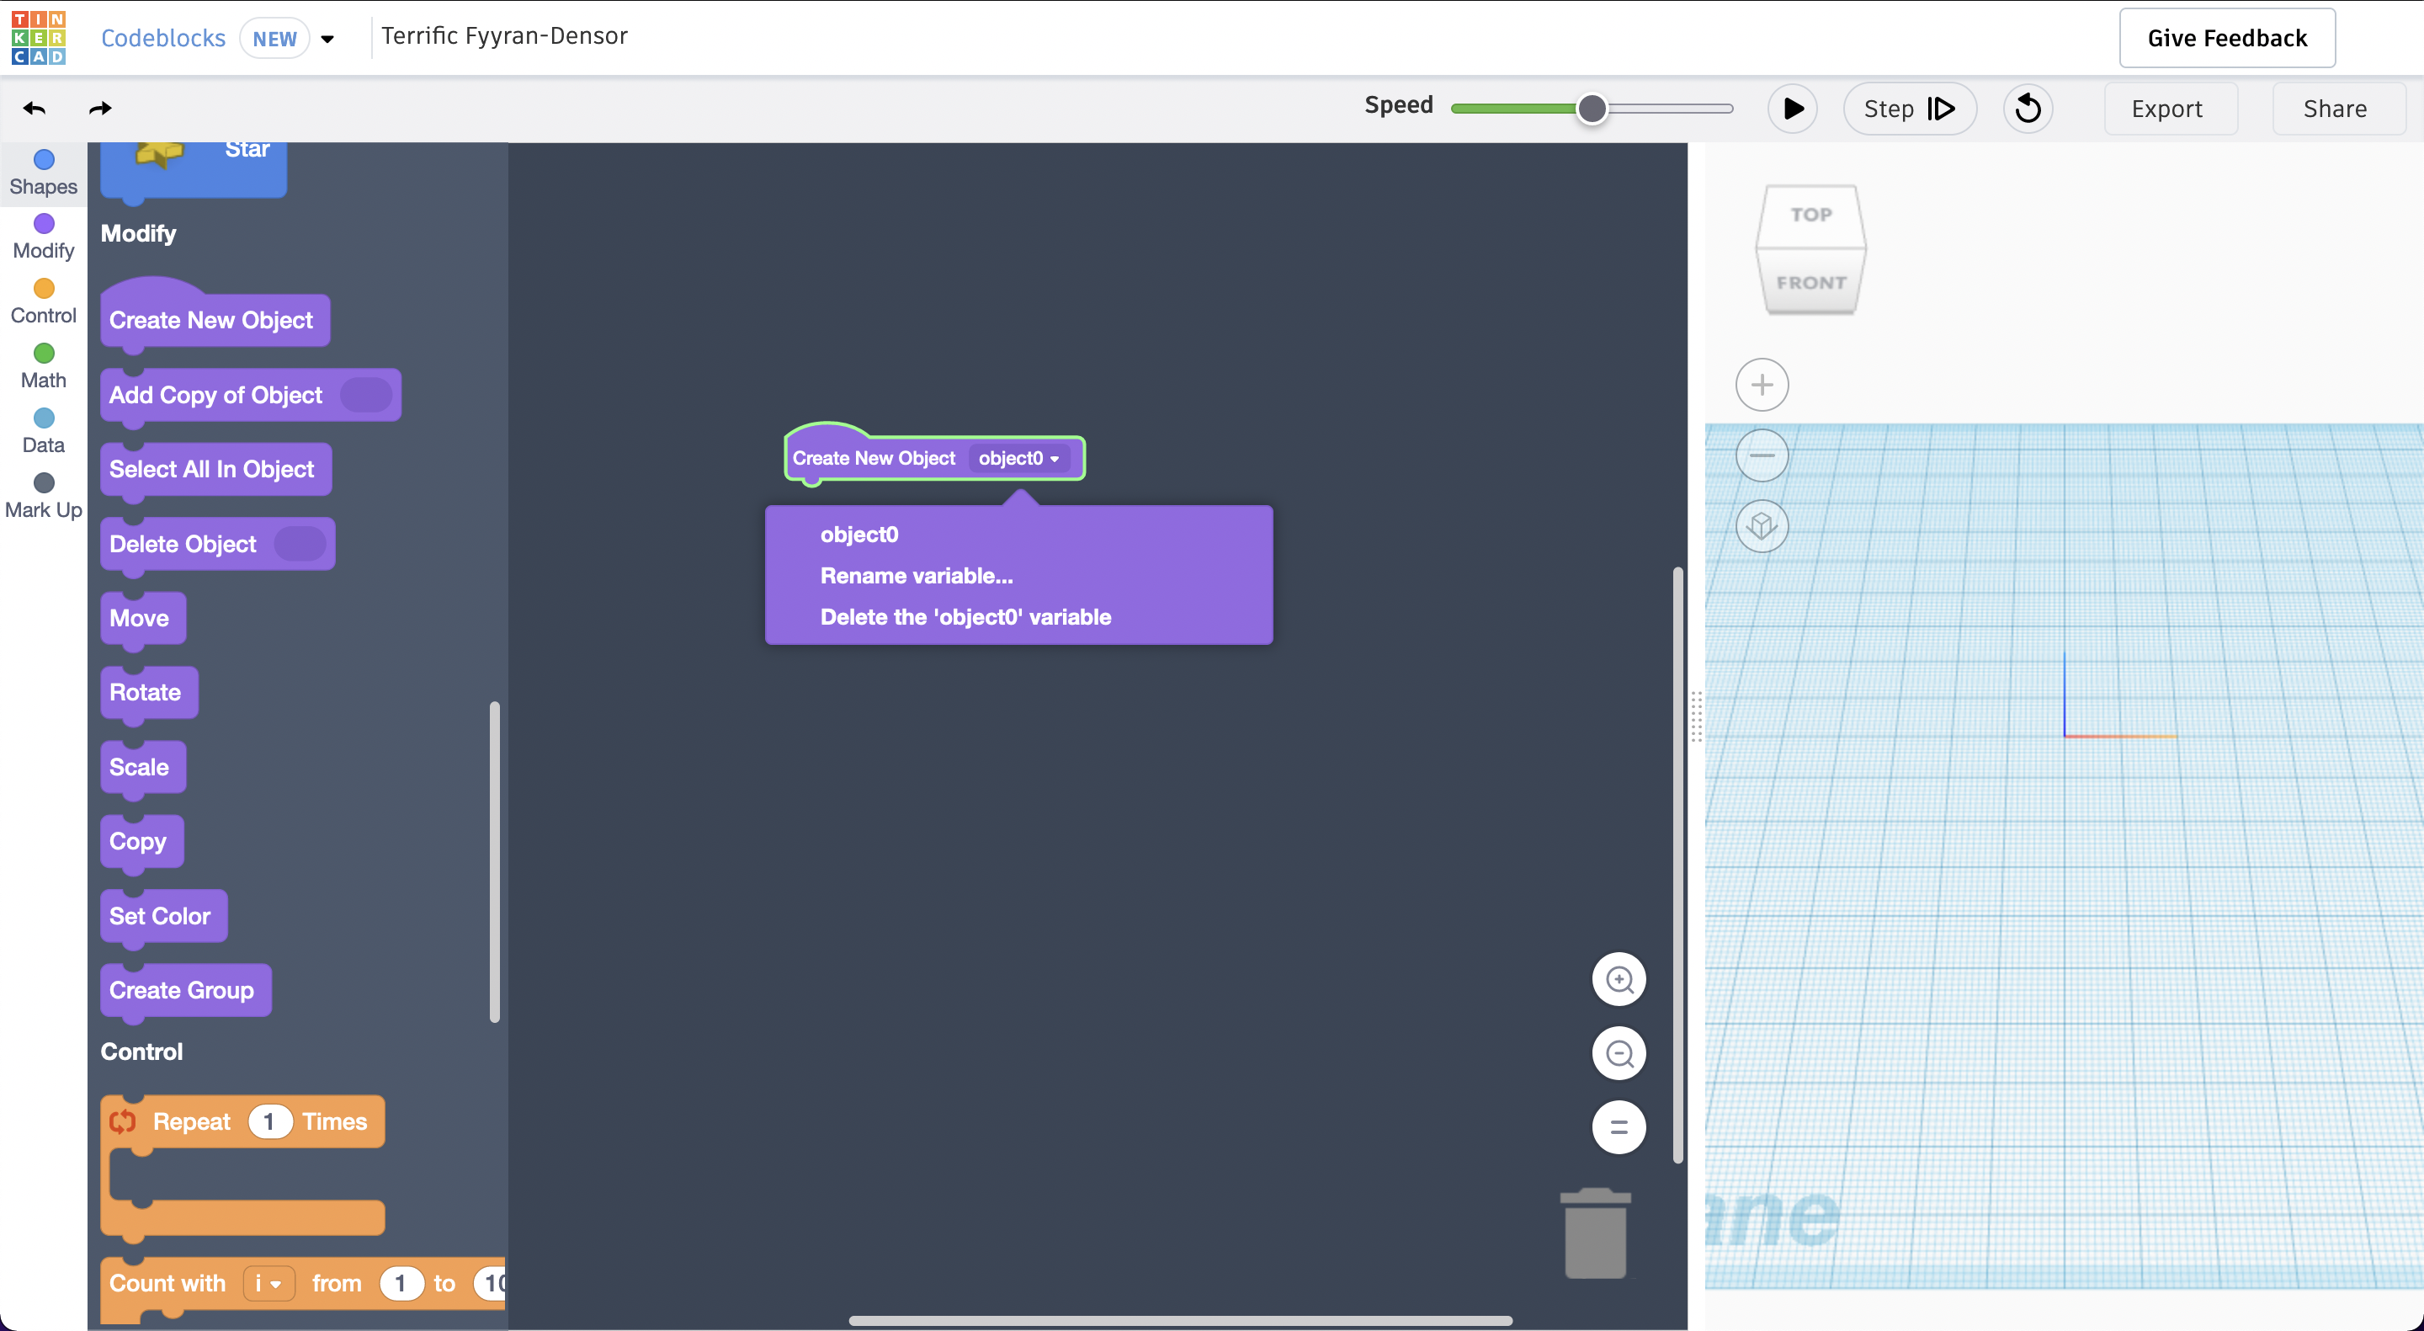Select 'Delete the object0 variable' option
The image size is (2424, 1331).
966,616
